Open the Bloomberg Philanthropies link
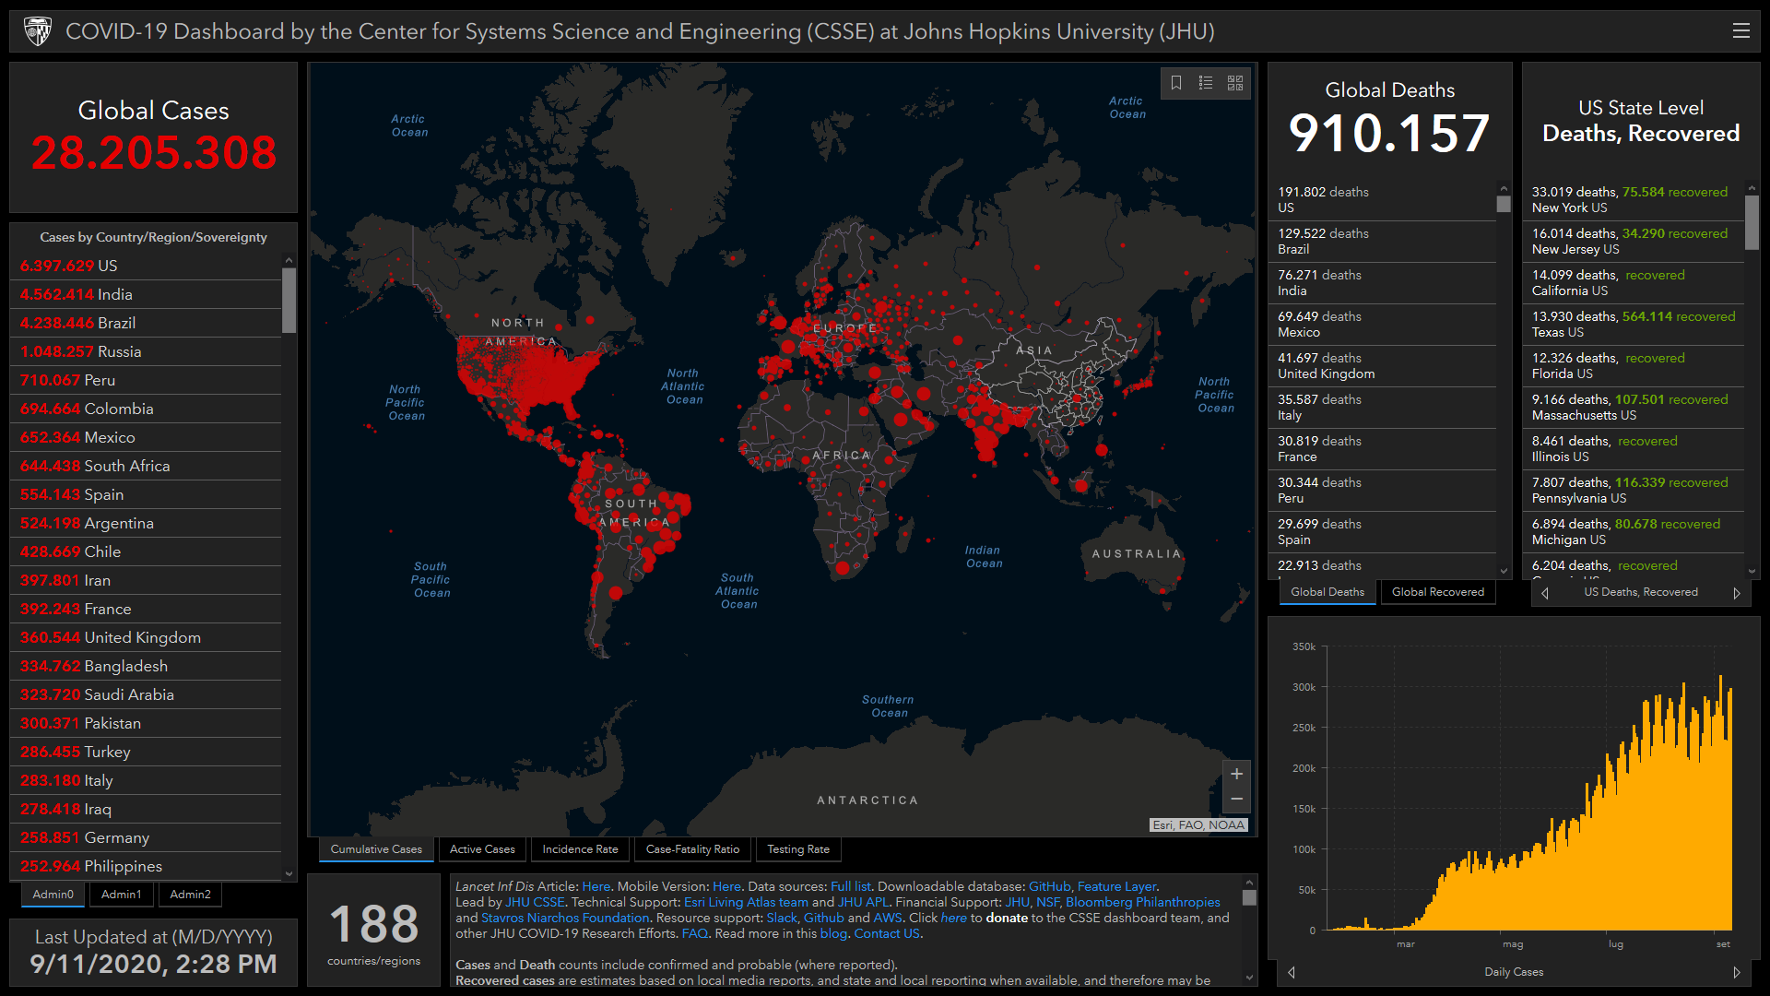 1142,902
